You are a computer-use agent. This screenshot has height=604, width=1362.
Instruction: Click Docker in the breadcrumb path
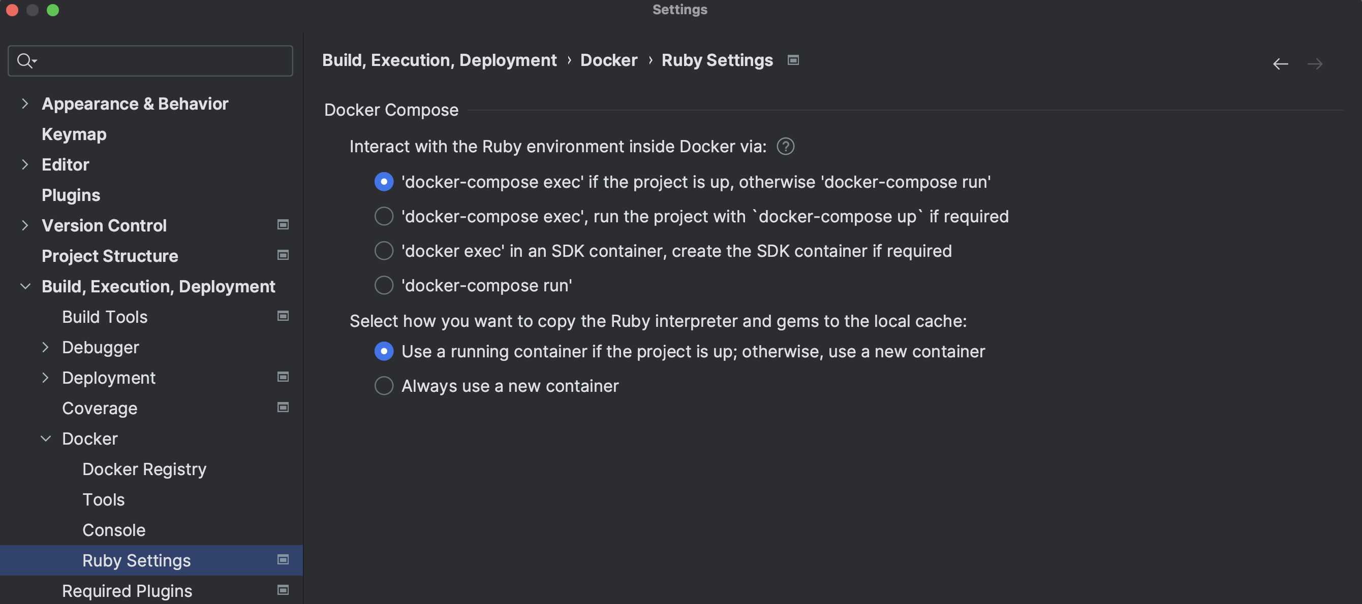[608, 60]
